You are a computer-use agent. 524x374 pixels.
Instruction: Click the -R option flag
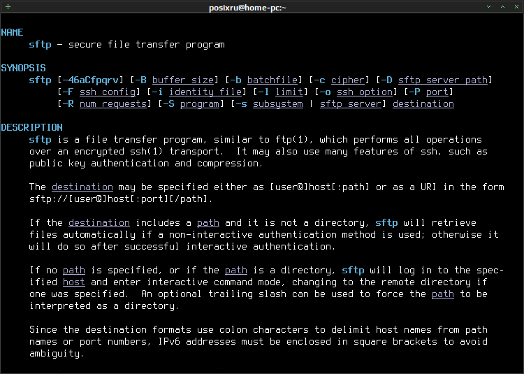click(68, 104)
